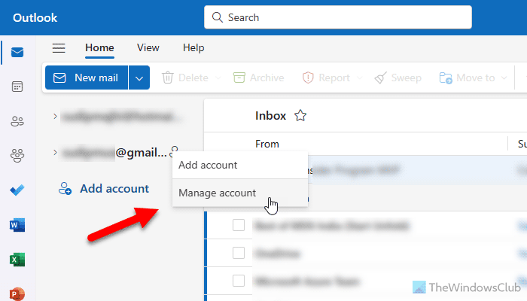Open the New mail dropdown arrow
The height and width of the screenshot is (301, 527).
(139, 78)
